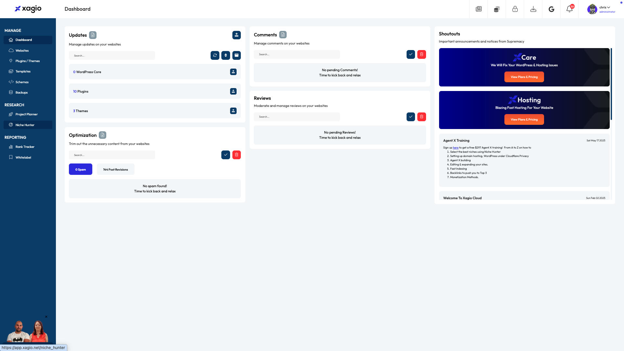The image size is (624, 351).
Task: Approve comments with the checkmark button
Action: (411, 54)
